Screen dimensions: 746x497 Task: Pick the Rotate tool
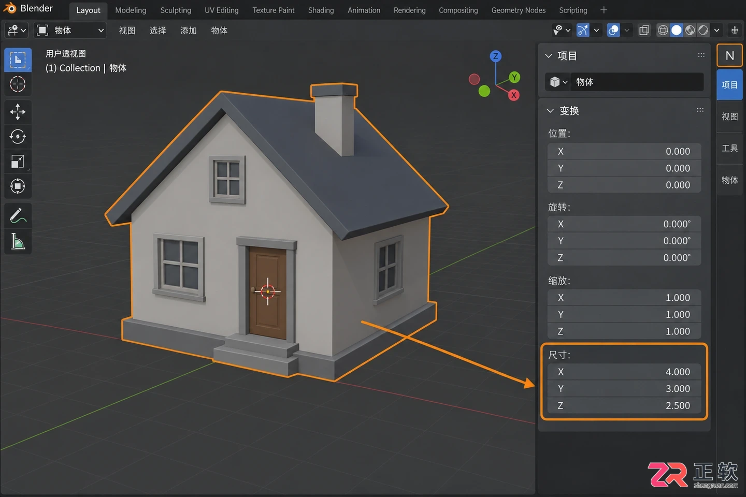pos(18,137)
